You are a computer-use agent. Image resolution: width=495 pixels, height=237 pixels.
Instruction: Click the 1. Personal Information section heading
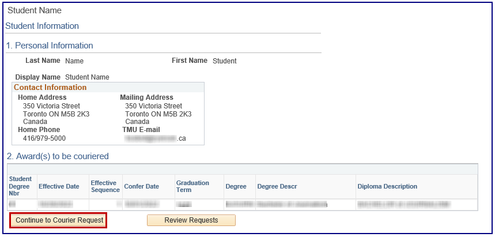[50, 46]
